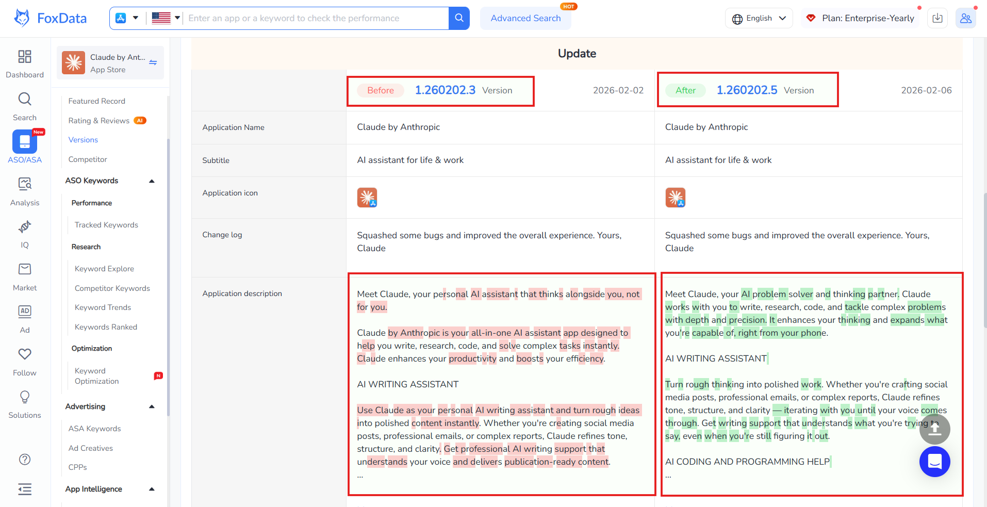Screen dimensions: 987x507
Task: Open the Market sidebar icon
Action: (24, 269)
